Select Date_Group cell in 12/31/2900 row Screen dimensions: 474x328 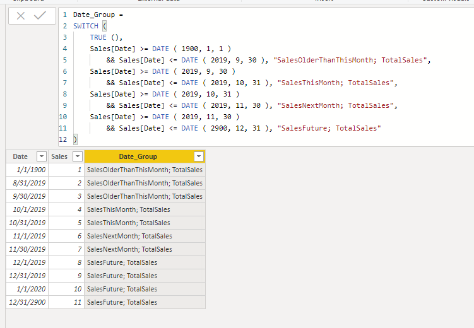[x=145, y=302]
